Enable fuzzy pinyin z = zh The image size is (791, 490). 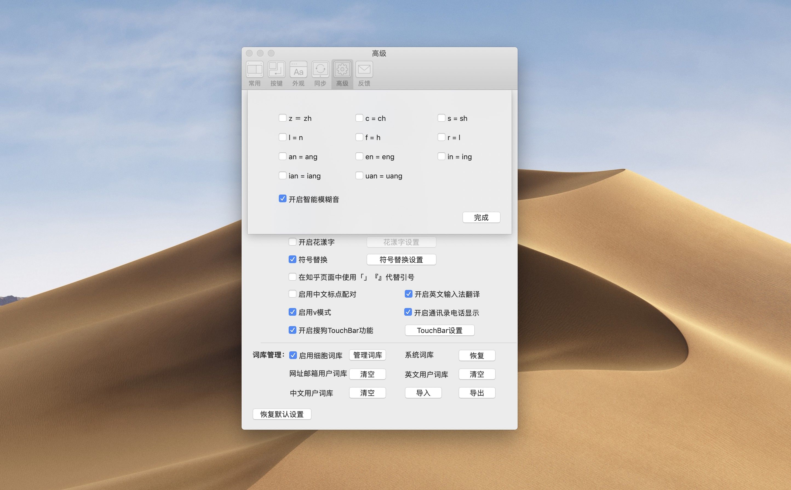(x=282, y=118)
